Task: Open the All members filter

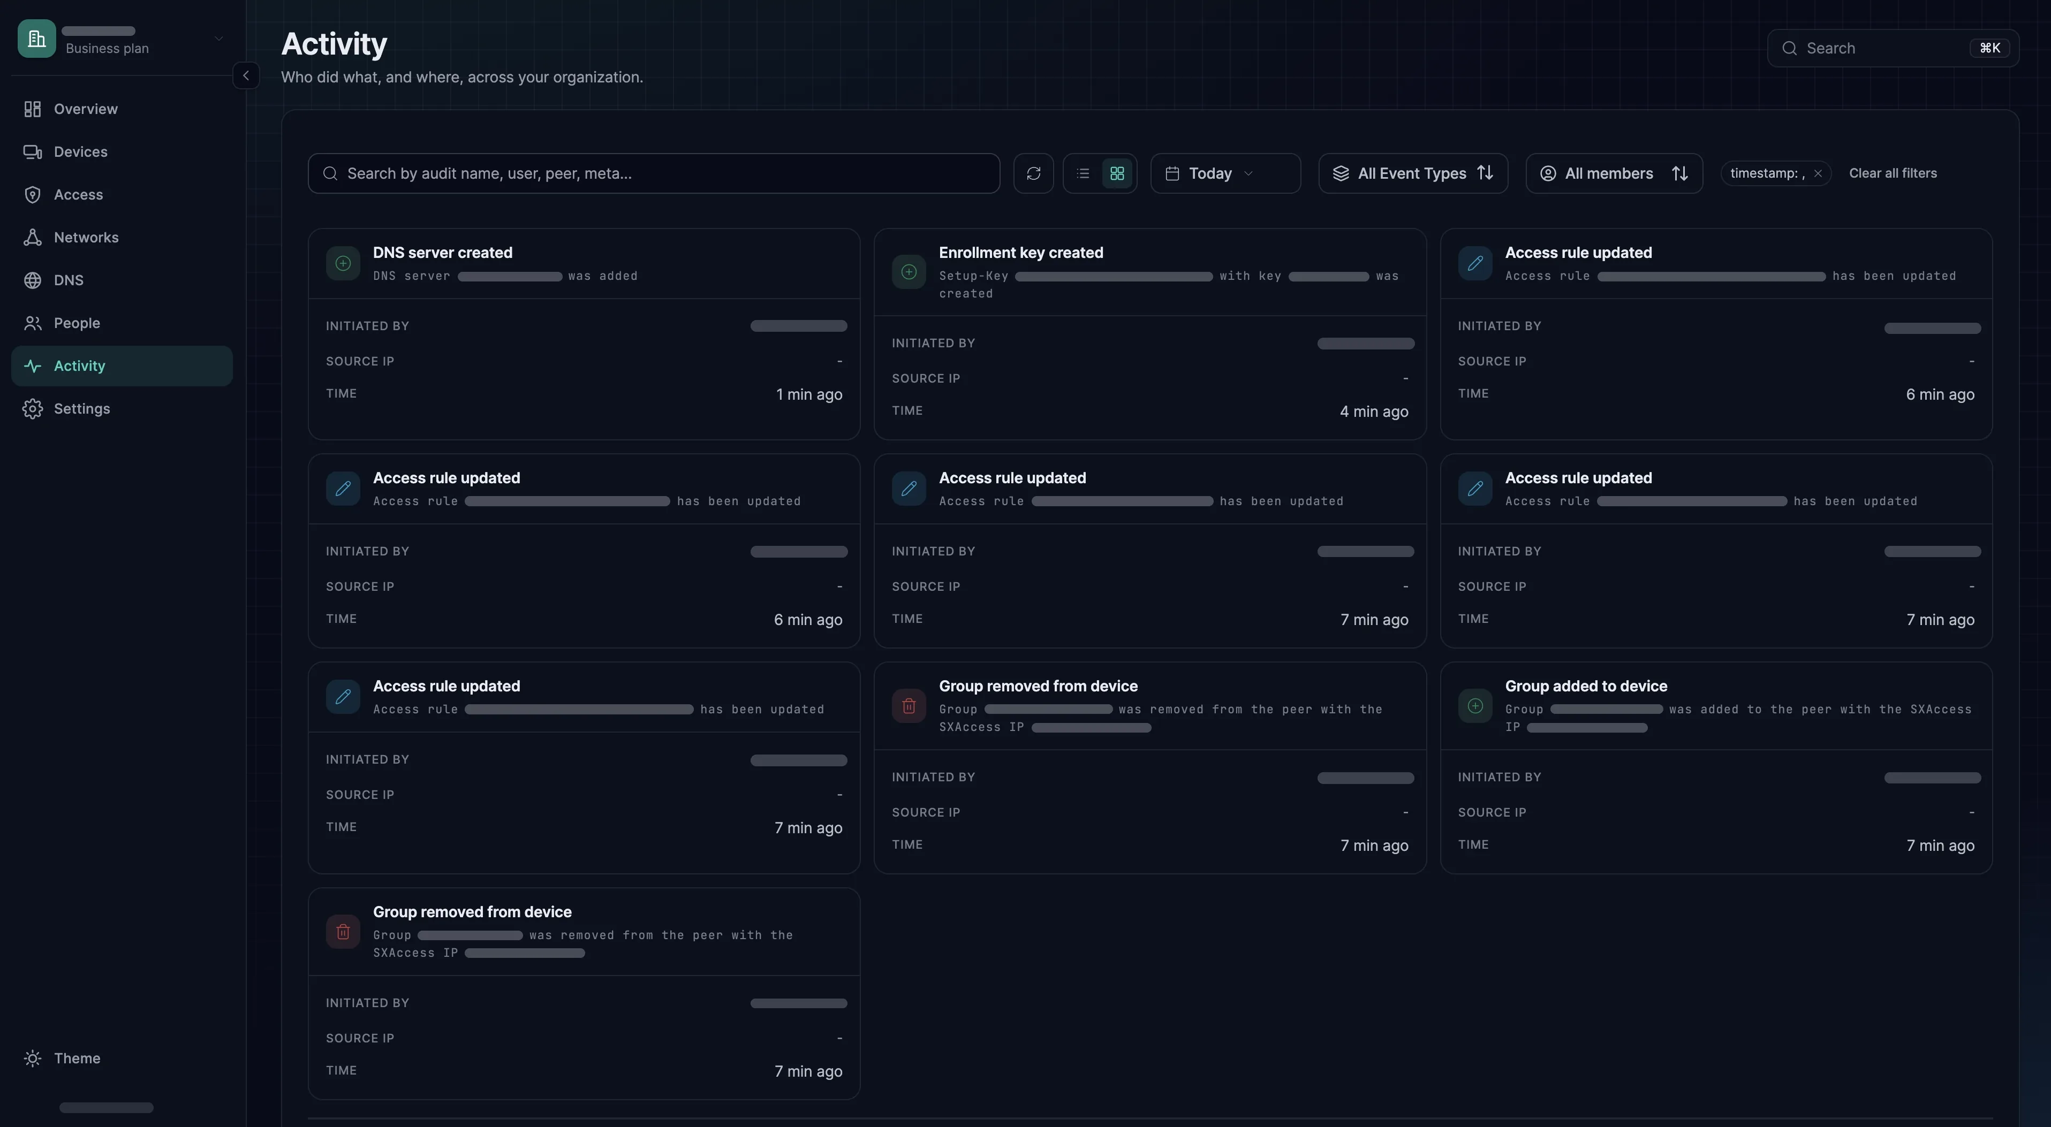Action: (x=1614, y=173)
